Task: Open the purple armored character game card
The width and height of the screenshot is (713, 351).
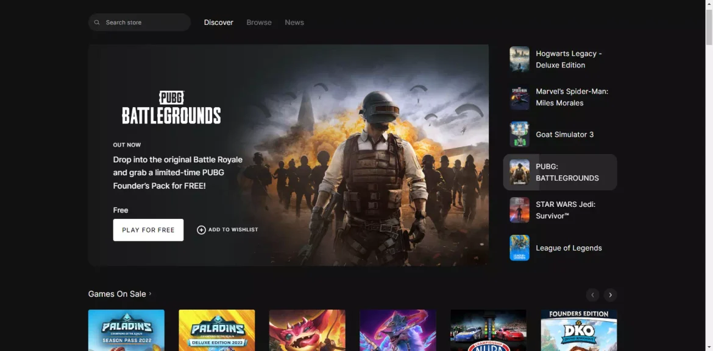Action: point(398,330)
